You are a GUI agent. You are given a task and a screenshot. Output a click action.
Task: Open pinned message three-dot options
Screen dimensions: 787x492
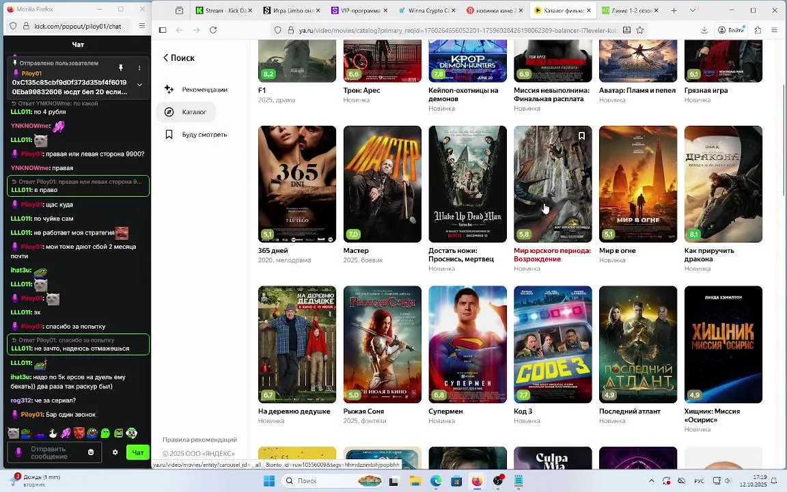tap(139, 67)
